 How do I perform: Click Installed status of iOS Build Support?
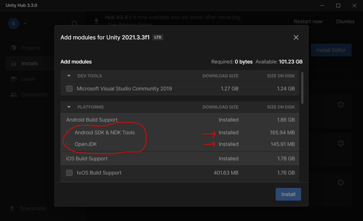point(228,158)
